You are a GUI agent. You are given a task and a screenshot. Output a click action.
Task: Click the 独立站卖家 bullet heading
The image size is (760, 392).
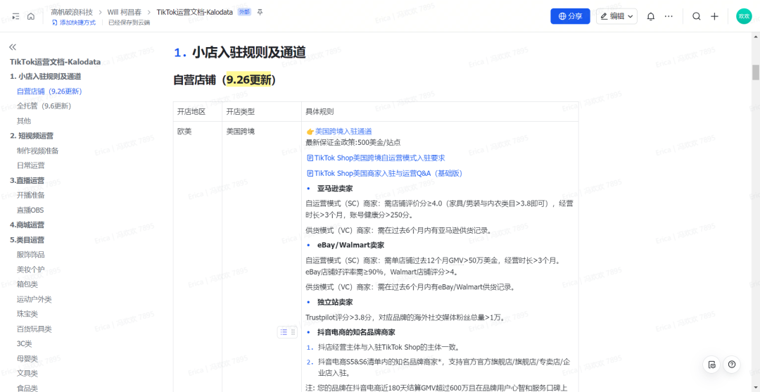click(335, 303)
